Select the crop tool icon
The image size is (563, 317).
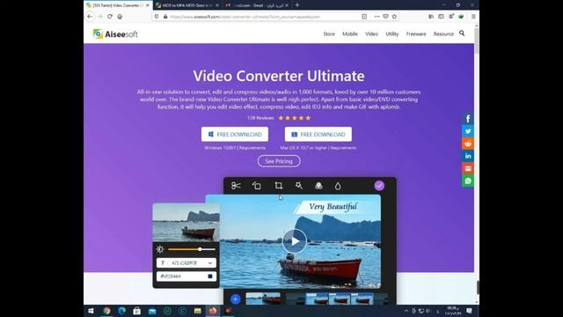point(278,186)
